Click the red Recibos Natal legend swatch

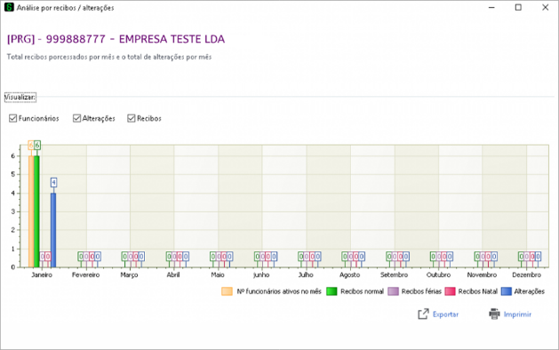(450, 291)
